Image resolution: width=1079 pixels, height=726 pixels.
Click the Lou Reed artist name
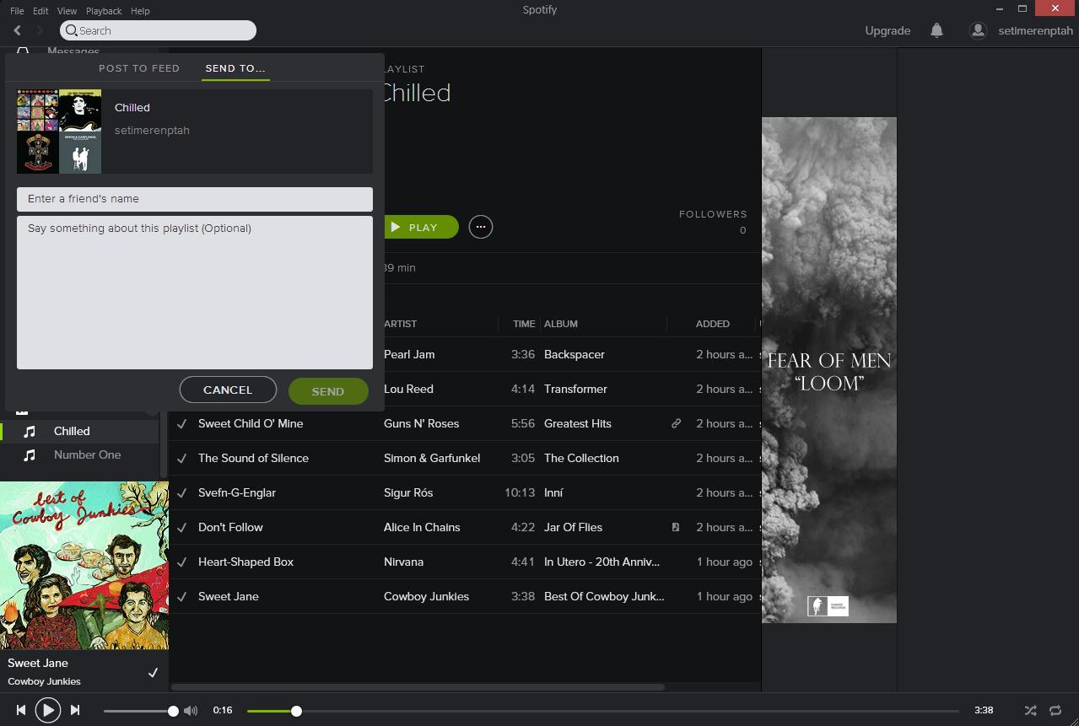[408, 389]
